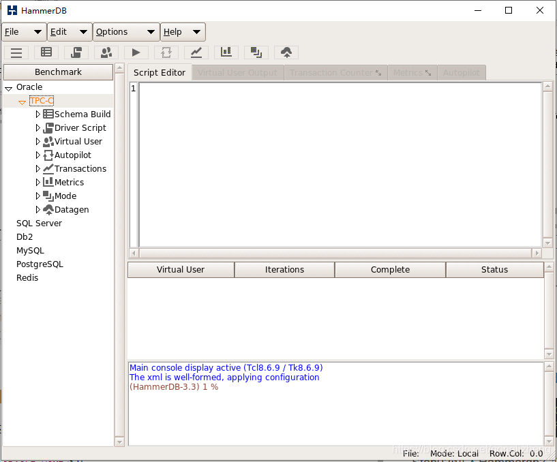This screenshot has height=462, width=557.
Task: Click the Benchmark header button
Action: coord(58,72)
